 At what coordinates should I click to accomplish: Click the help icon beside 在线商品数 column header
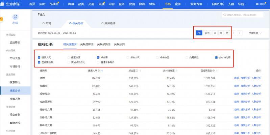(214, 71)
